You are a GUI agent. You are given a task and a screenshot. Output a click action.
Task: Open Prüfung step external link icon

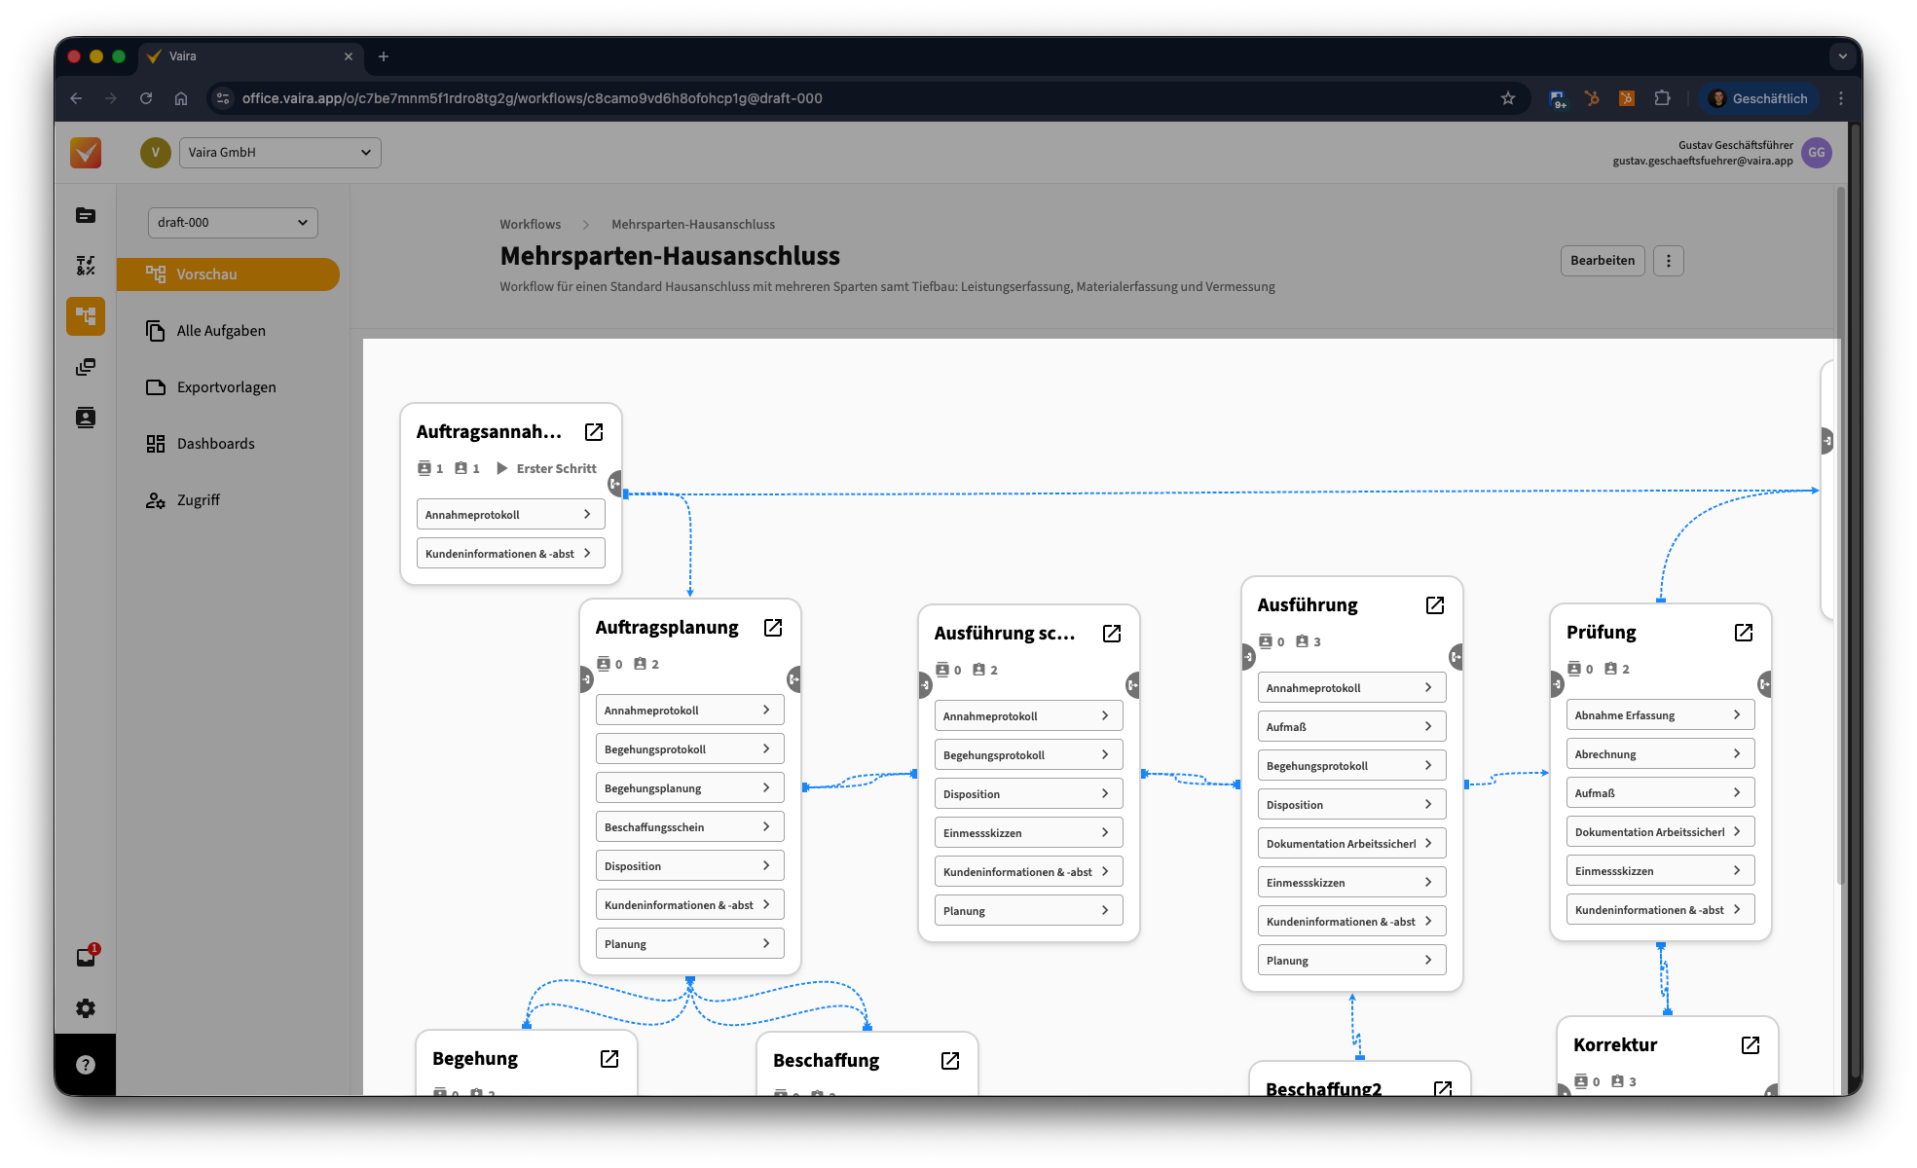point(1744,633)
